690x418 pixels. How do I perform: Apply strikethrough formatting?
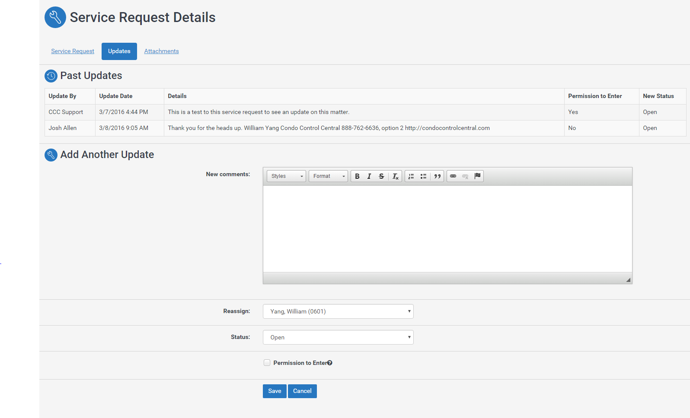pos(381,176)
